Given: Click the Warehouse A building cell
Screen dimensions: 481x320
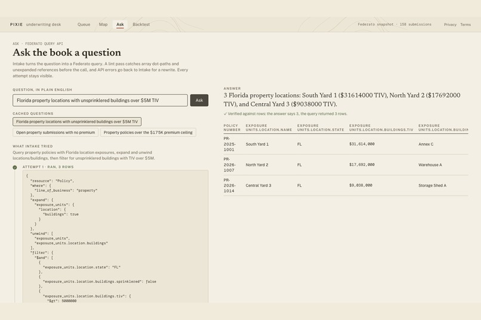Looking at the screenshot, I should click(430, 164).
